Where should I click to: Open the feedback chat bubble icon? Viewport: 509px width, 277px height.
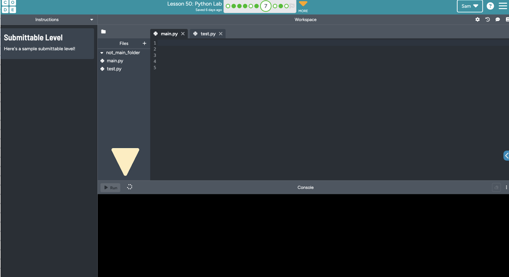[x=498, y=19]
